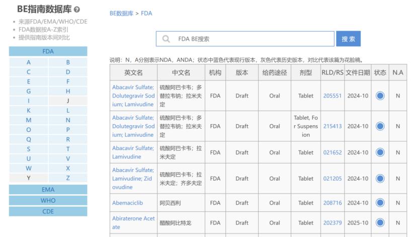Screen dimensions: 417x237
Task: Expand the CDE section in sidebar
Action: (48, 211)
